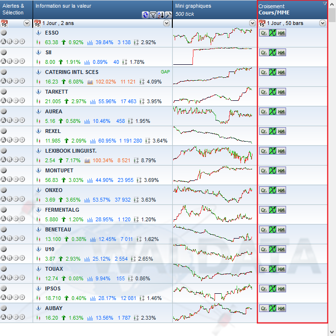This screenshot has height=336, width=336.
Task: Click the REXEL volume value '1 191 280'
Action: pyautogui.click(x=131, y=141)
